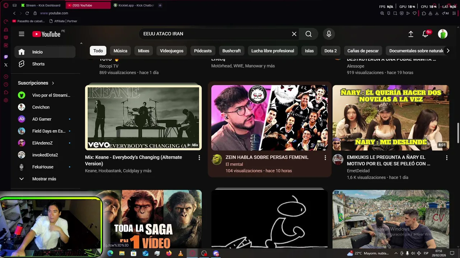Add page to bookmarks heart icon

tap(414, 13)
